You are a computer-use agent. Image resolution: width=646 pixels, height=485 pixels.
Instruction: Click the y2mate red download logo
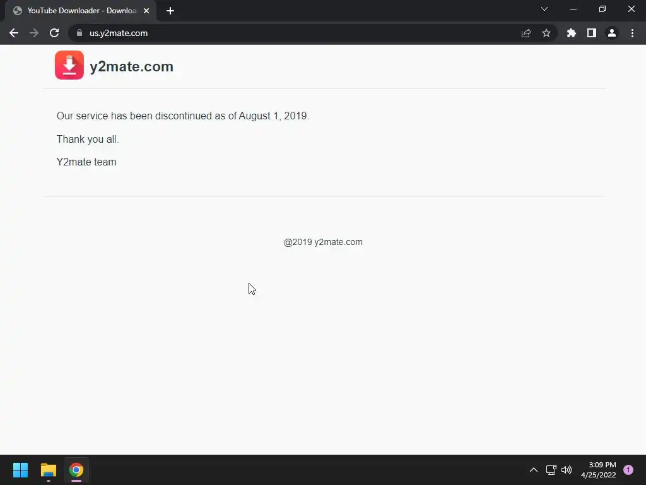69,65
